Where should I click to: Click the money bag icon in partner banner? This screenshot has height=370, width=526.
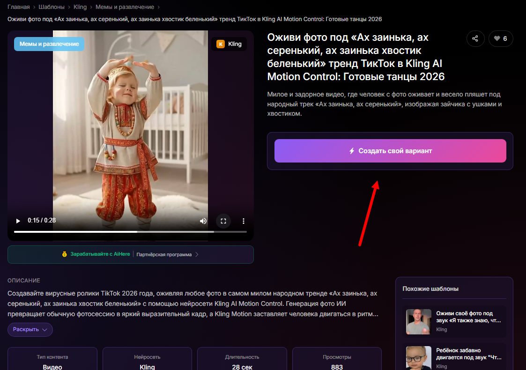click(65, 254)
